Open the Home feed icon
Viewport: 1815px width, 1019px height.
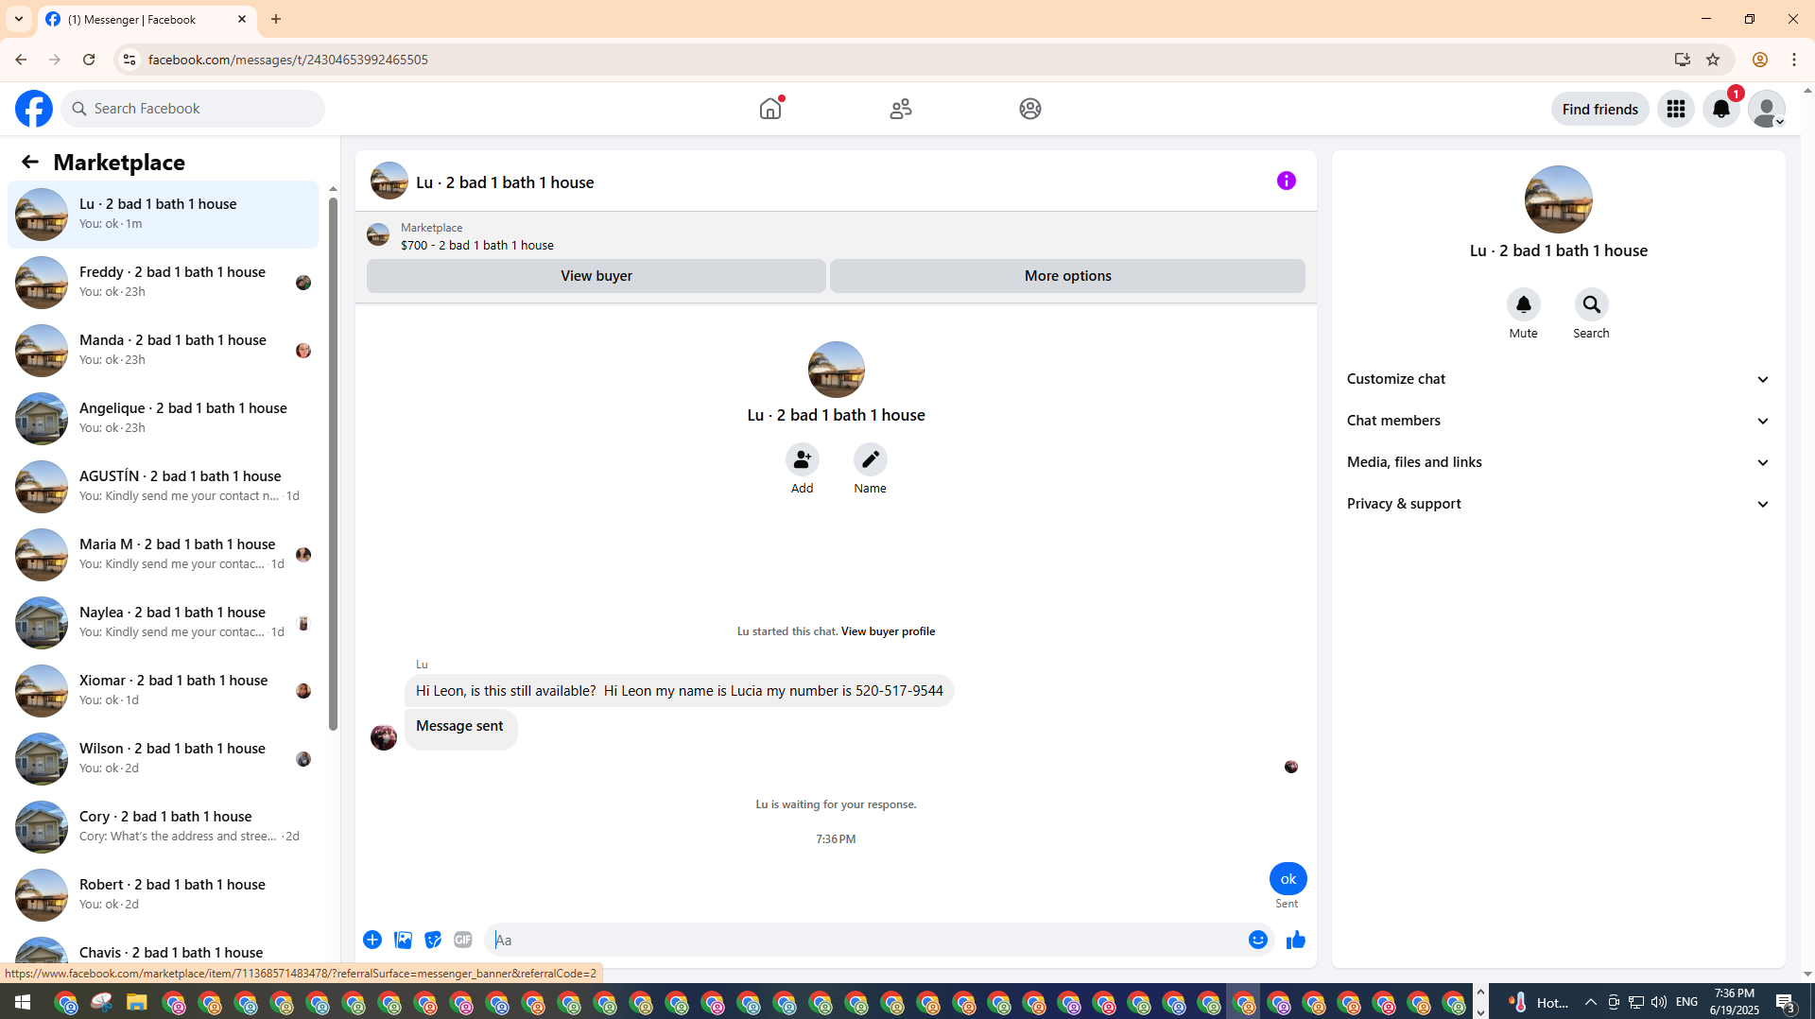point(770,109)
